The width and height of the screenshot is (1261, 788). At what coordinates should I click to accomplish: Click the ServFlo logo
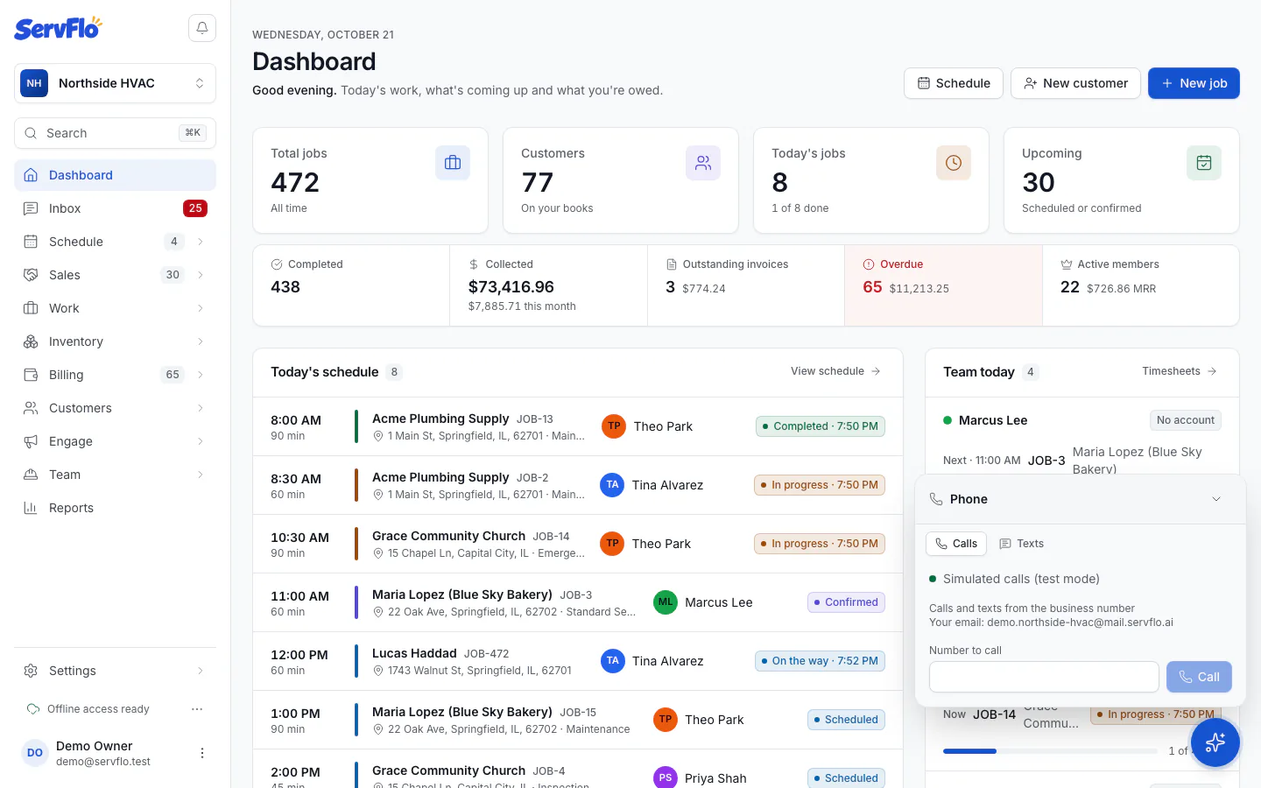click(58, 29)
